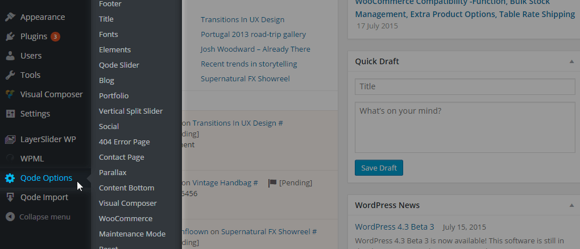Viewport: 580px width, 249px height.
Task: Open Josh Woodward – Already There link
Action: 256,49
